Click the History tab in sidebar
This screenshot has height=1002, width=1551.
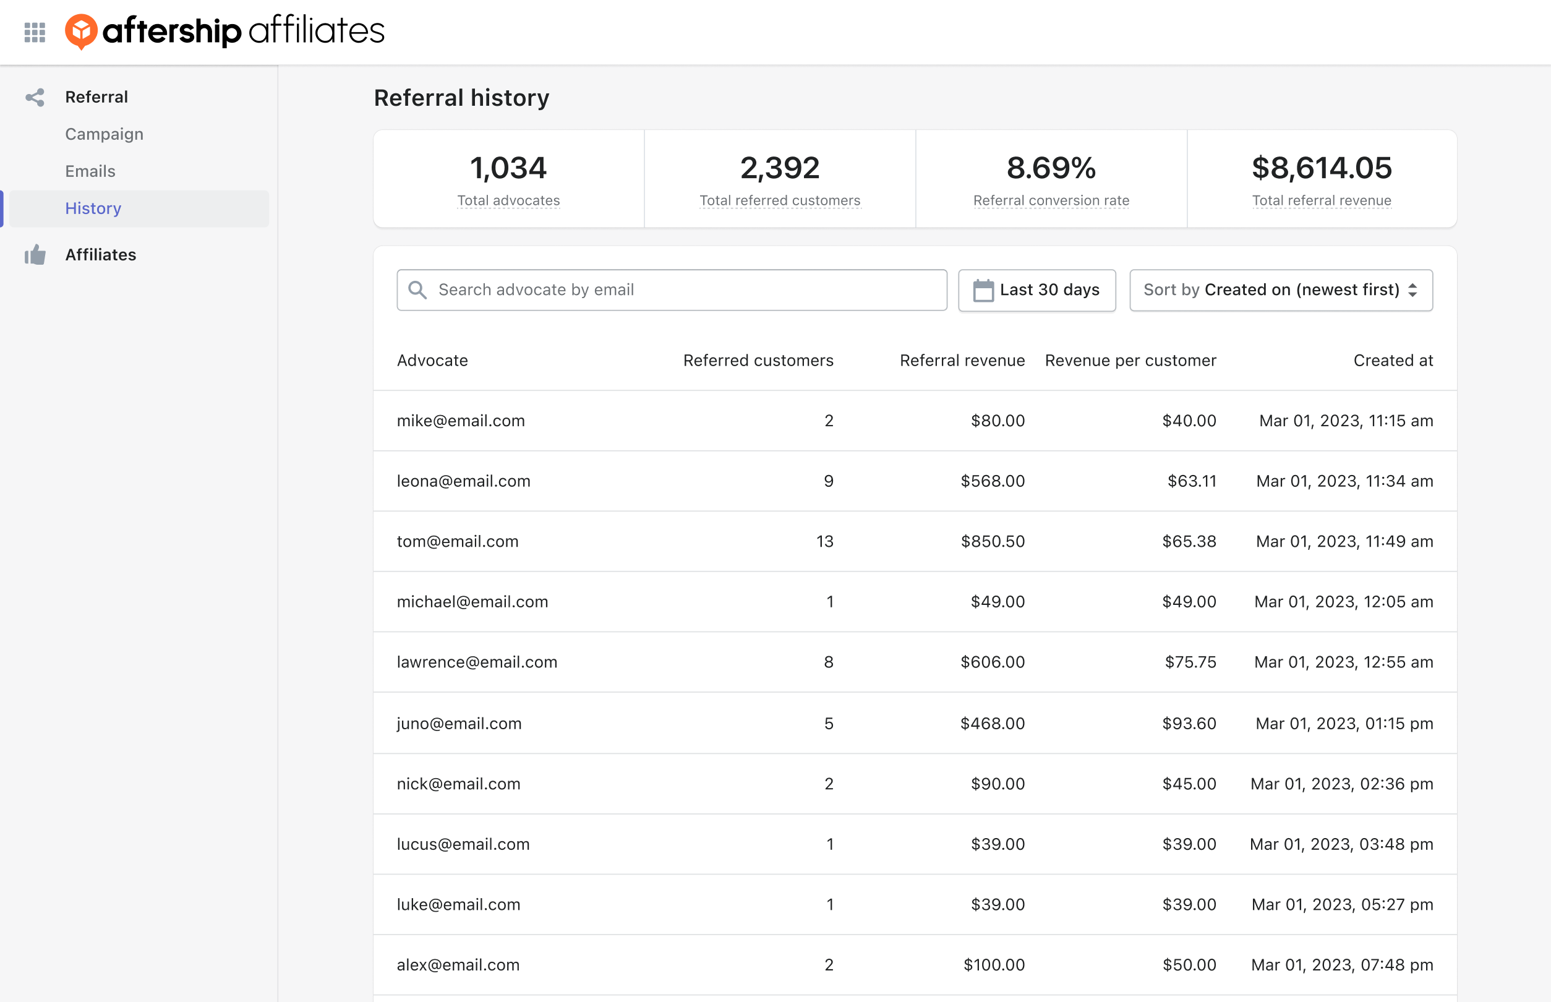94,208
